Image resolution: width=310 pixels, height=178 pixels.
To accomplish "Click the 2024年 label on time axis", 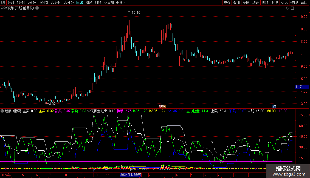I will [x=6, y=175].
